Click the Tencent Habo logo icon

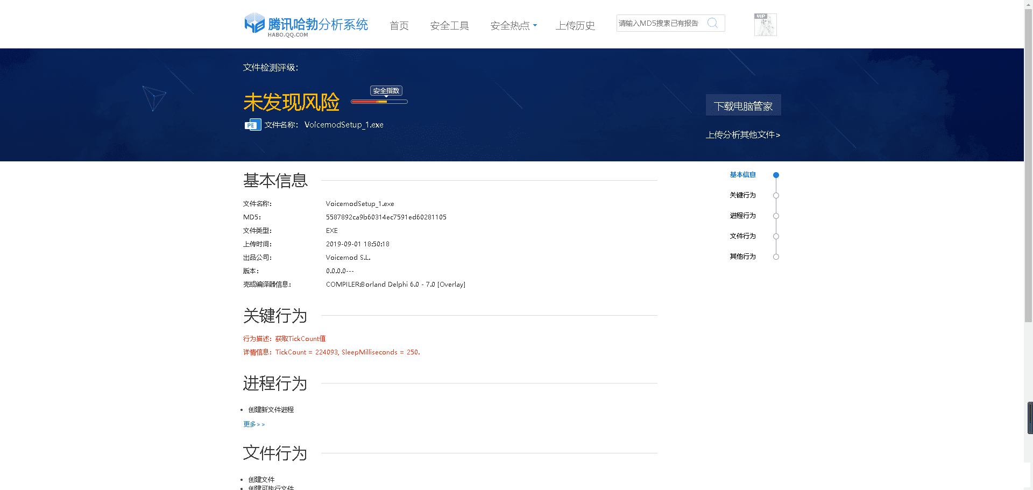[254, 23]
